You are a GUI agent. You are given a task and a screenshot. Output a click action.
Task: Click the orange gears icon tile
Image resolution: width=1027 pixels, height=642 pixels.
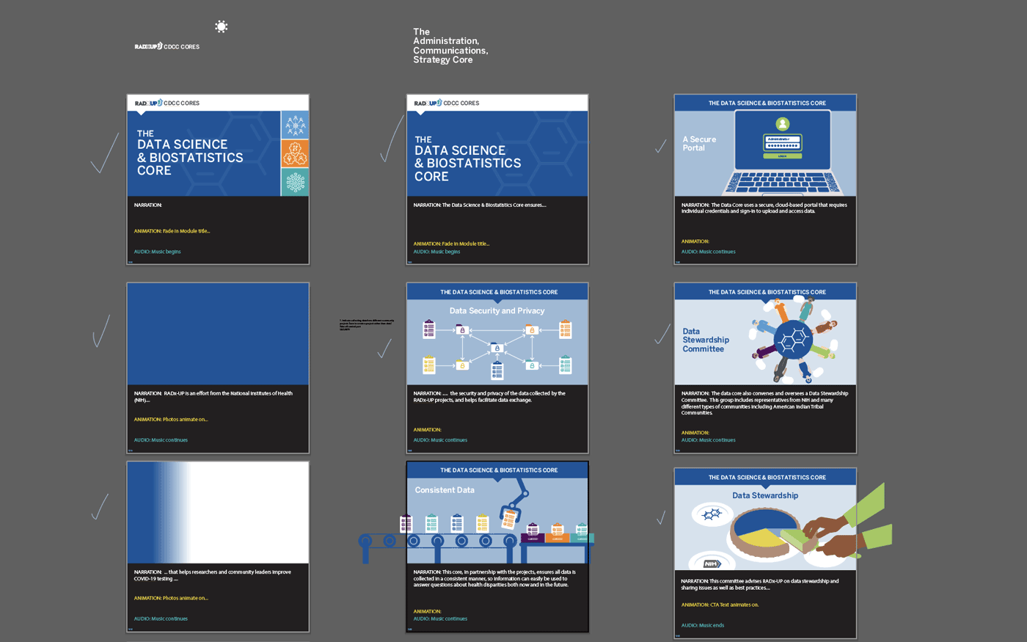tap(295, 153)
